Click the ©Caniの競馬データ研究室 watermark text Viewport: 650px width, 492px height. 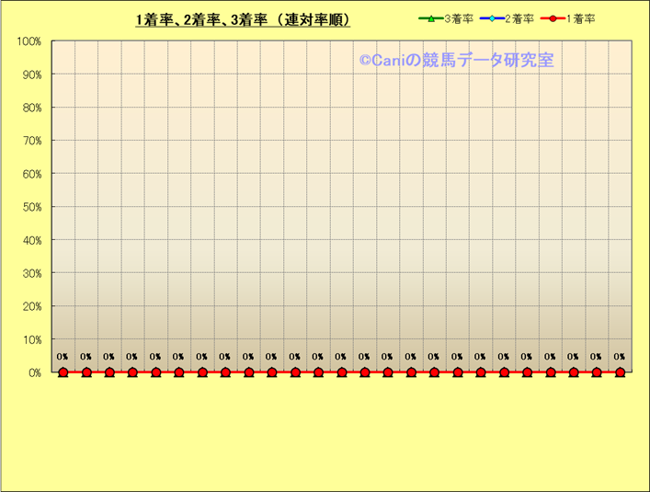pos(456,60)
